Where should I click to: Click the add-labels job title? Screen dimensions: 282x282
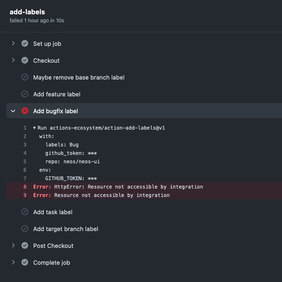point(27,12)
